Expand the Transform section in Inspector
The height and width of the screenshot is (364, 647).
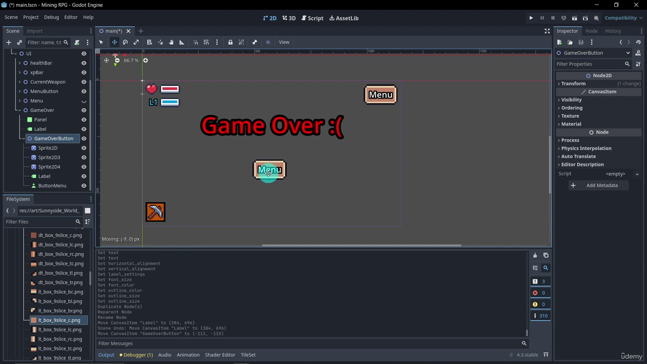[x=599, y=83]
